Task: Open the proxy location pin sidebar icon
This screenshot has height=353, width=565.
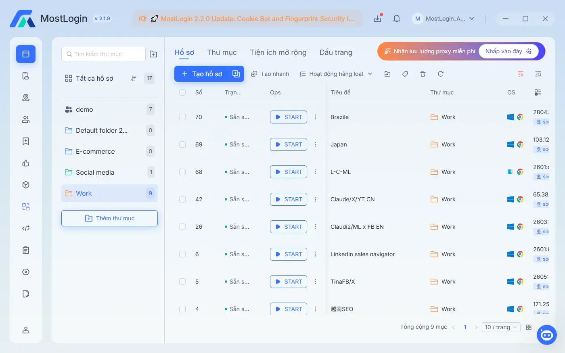Action: click(x=26, y=98)
